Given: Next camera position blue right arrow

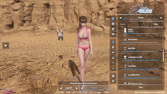Looking at the screenshot, I should click(x=106, y=88).
